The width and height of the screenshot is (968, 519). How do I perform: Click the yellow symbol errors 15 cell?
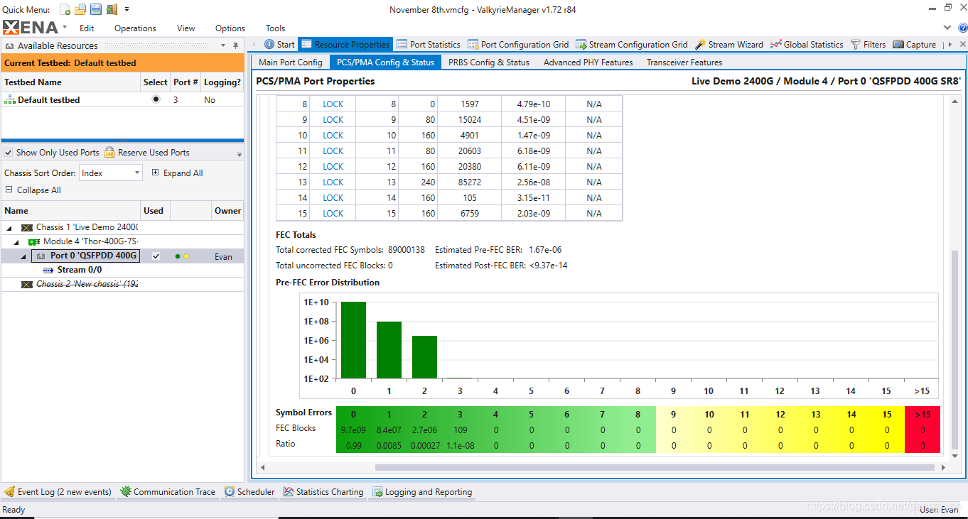tap(887, 414)
